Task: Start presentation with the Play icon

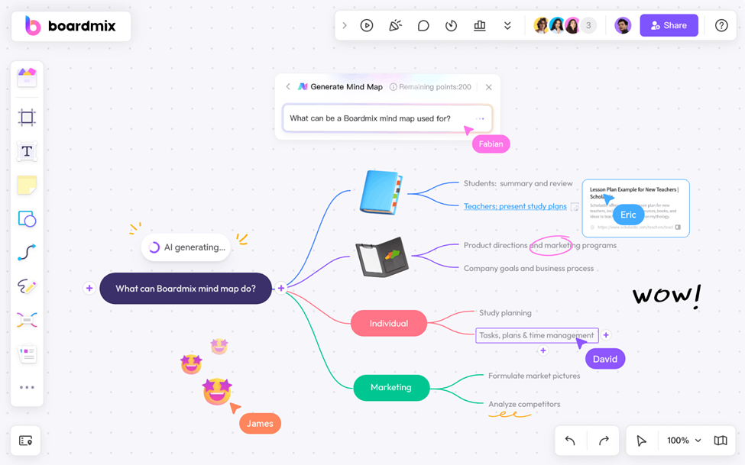Action: click(x=367, y=24)
